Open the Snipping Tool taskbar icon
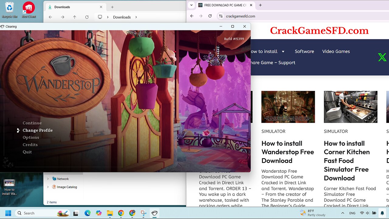This screenshot has width=389, height=219. [x=143, y=213]
